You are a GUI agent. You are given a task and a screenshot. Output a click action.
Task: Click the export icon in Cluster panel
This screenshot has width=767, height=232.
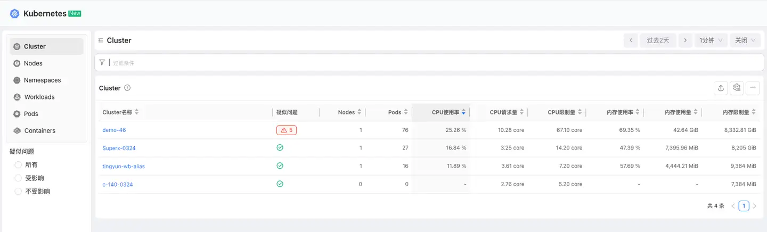(x=721, y=88)
